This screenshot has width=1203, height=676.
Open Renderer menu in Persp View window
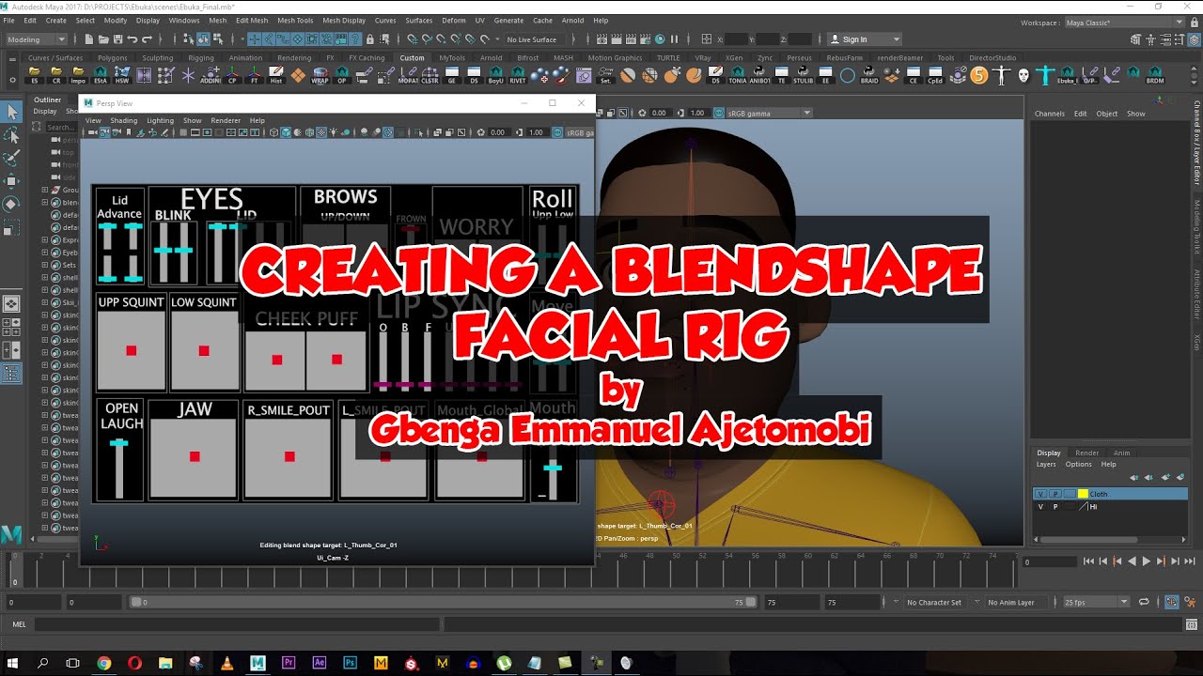[226, 120]
